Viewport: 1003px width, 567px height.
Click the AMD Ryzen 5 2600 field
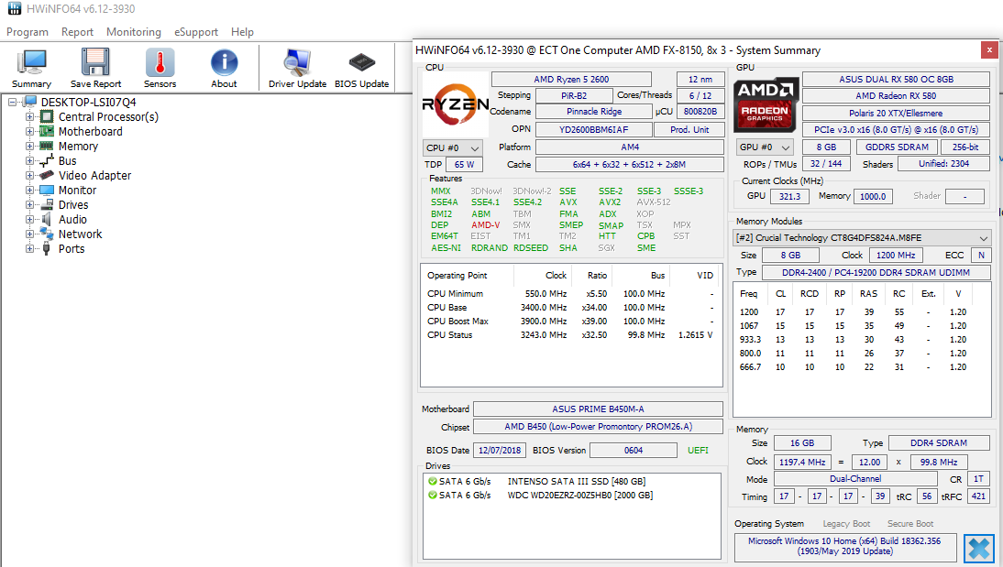point(571,80)
